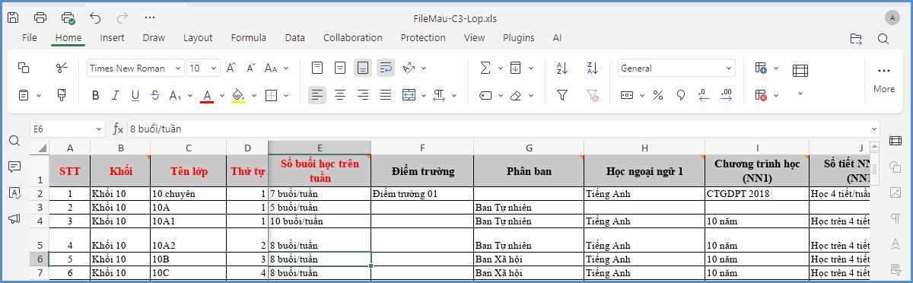The height and width of the screenshot is (283, 913).
Task: Apply the Percent style
Action: click(658, 95)
